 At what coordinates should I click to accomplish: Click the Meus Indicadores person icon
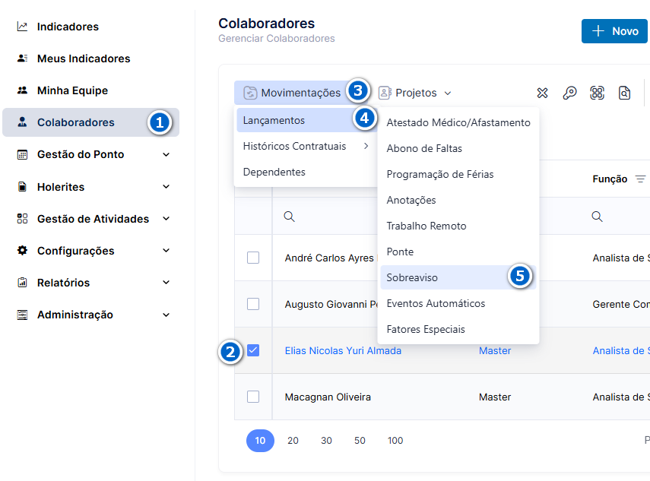tap(22, 59)
